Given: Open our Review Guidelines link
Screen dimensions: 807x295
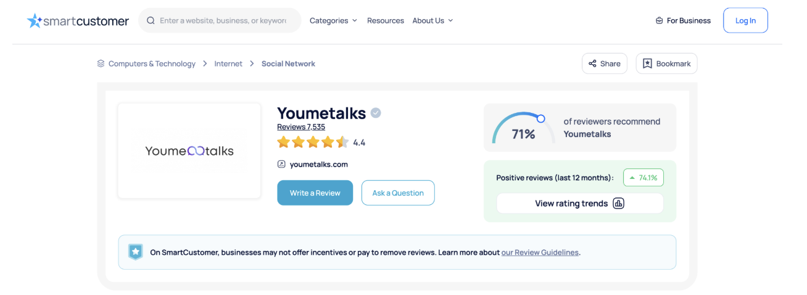Looking at the screenshot, I should pos(540,252).
